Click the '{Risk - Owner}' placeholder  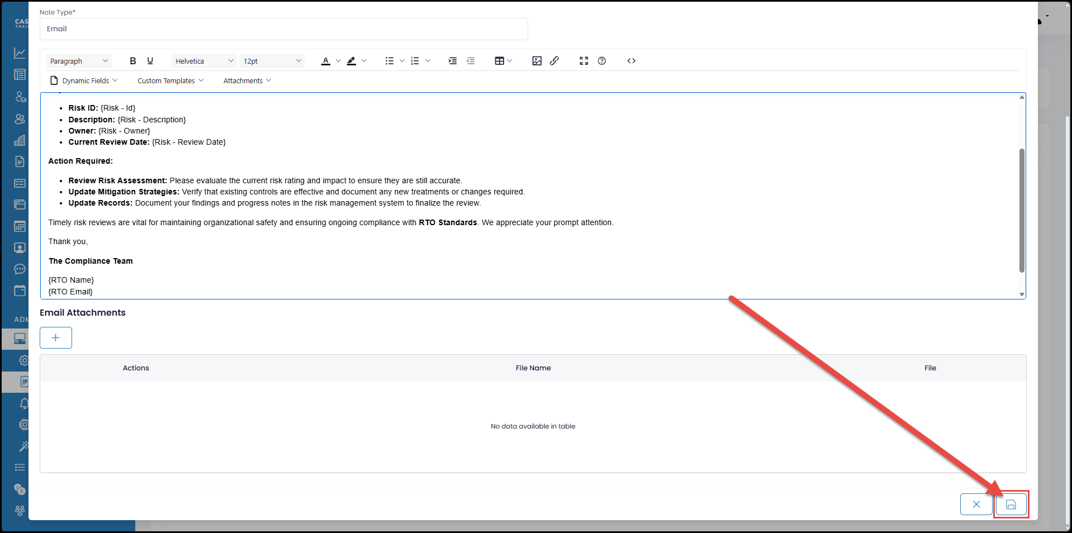tap(124, 131)
